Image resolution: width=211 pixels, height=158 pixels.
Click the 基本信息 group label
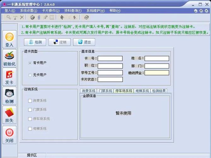point(88,52)
